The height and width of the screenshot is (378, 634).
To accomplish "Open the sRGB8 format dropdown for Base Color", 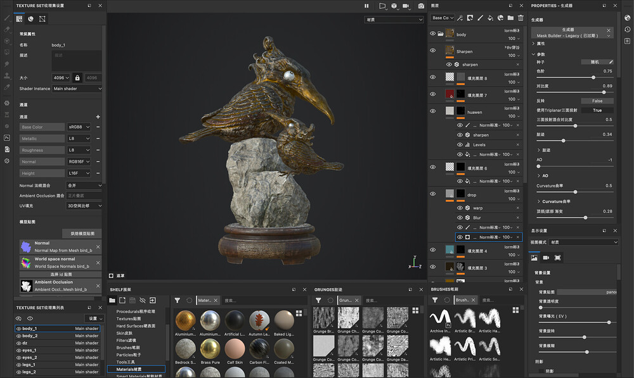I will (79, 127).
